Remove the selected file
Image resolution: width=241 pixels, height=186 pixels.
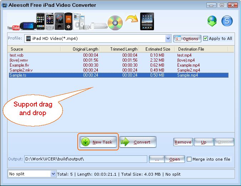183,142
